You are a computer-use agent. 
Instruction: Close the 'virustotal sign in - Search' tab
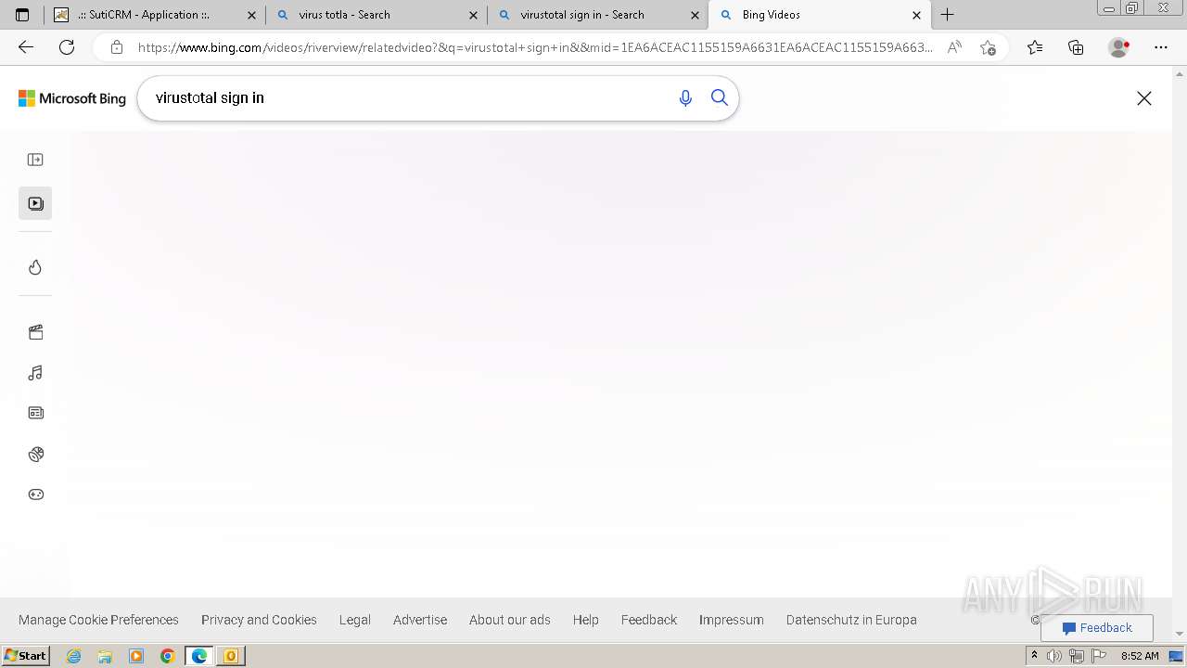(695, 15)
